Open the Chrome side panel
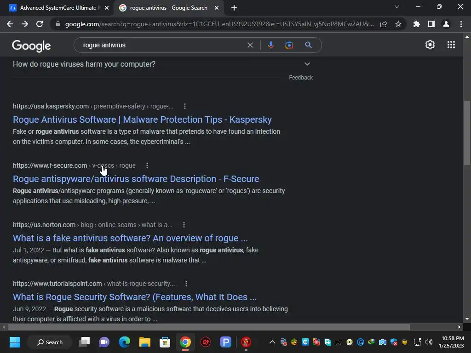 [x=431, y=24]
